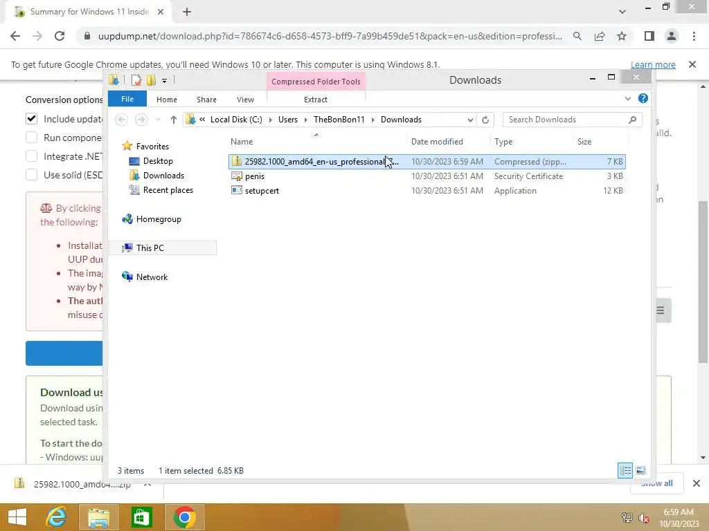This screenshot has width=709, height=531.
Task: Toggle the Run component cleanup checkbox
Action: pyautogui.click(x=31, y=138)
